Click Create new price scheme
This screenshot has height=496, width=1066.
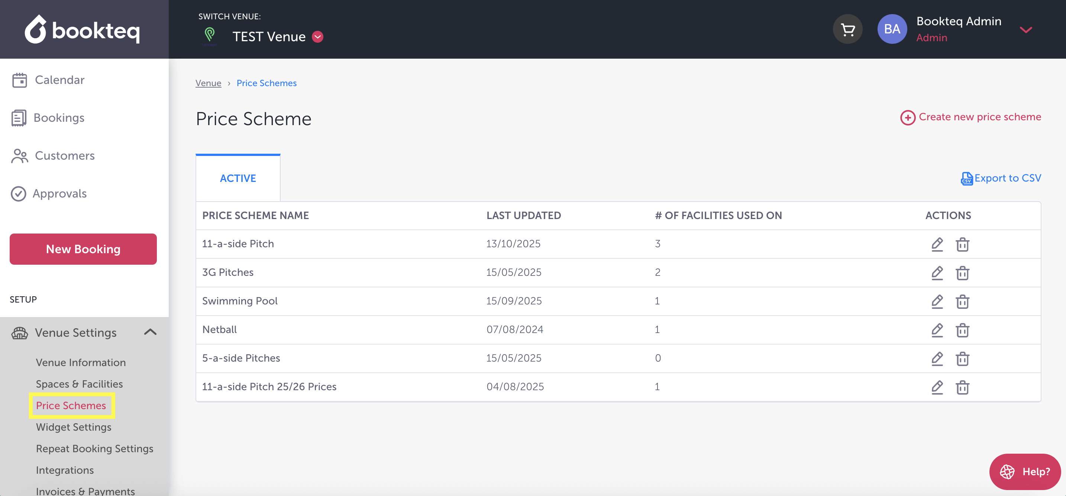(971, 117)
